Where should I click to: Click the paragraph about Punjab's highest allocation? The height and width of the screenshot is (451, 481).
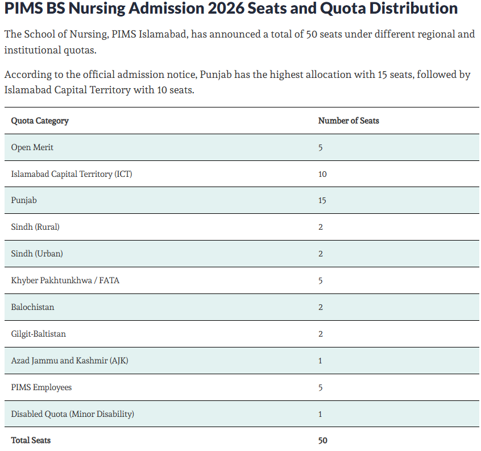click(238, 82)
